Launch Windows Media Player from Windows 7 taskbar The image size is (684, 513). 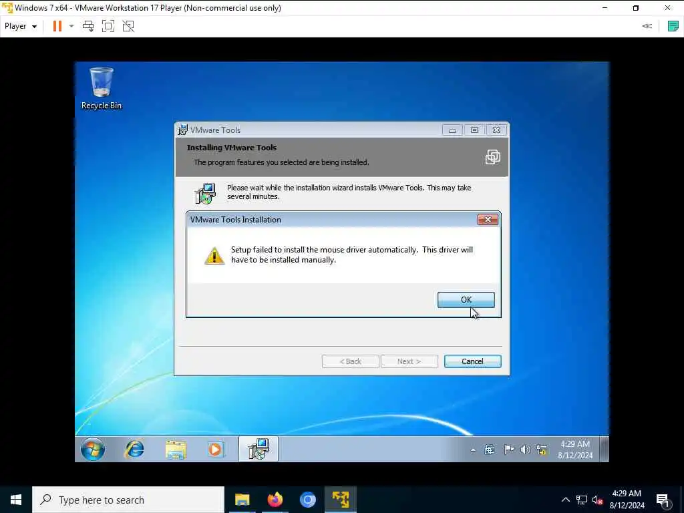(216, 449)
